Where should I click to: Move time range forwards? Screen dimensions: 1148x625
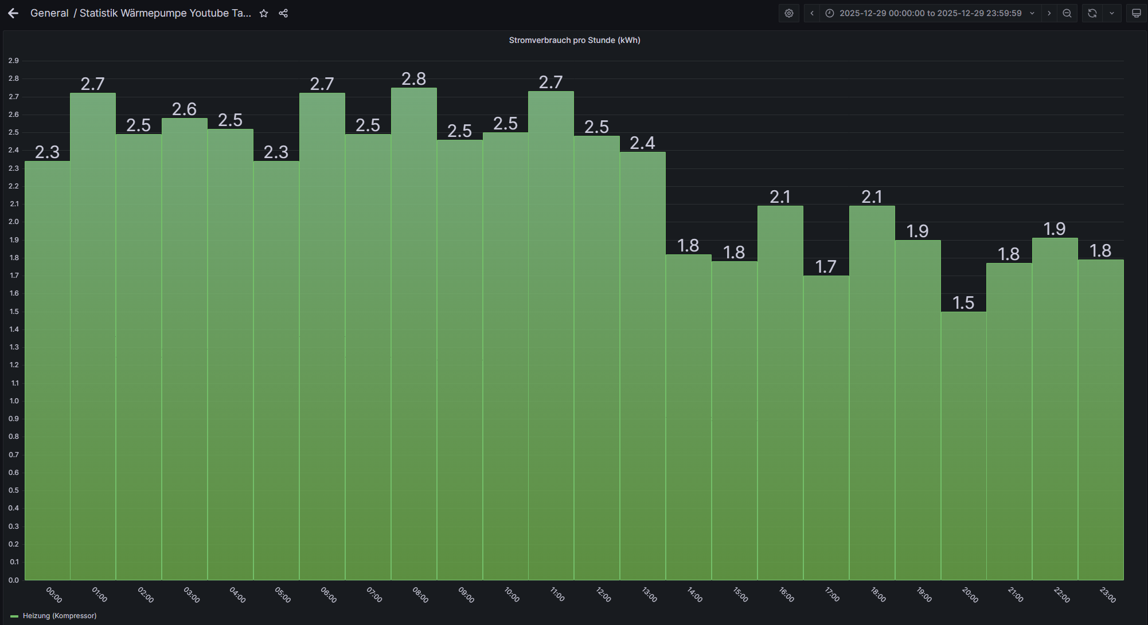1049,13
